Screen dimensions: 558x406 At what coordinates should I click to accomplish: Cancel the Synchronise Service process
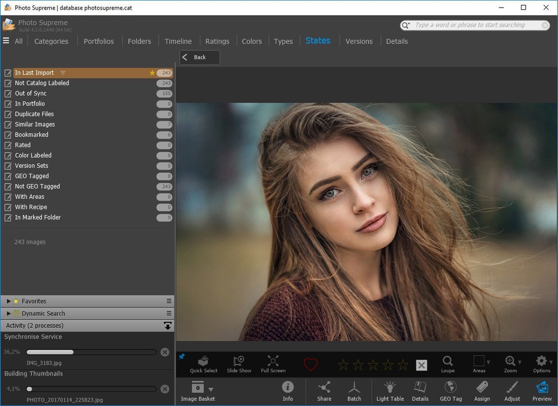point(165,352)
